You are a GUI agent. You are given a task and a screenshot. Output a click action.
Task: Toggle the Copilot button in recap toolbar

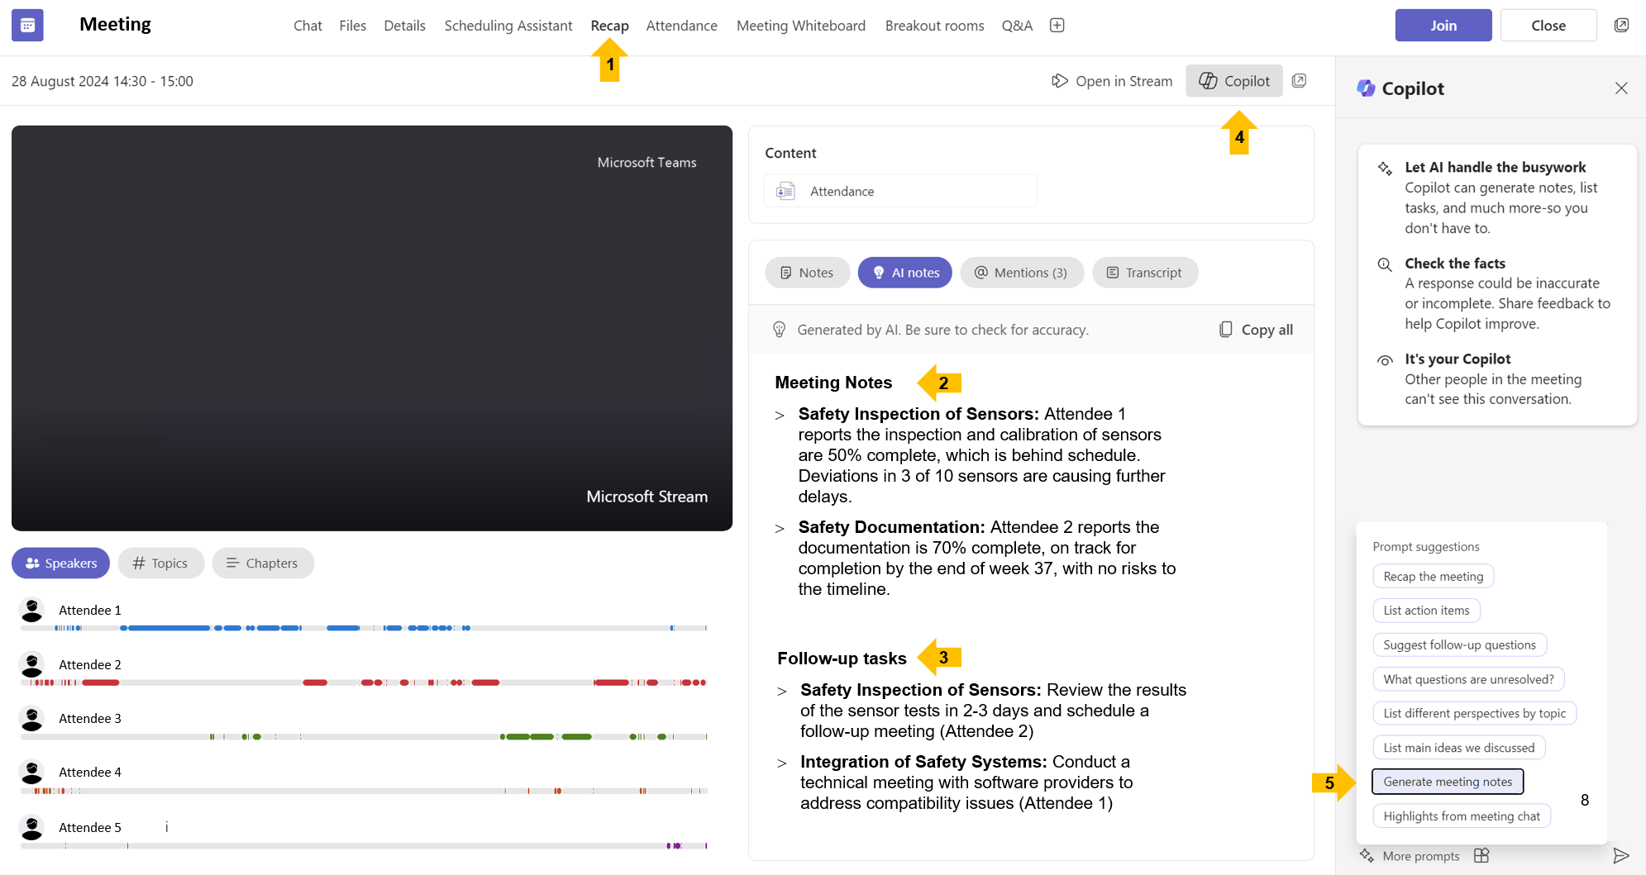[1233, 81]
